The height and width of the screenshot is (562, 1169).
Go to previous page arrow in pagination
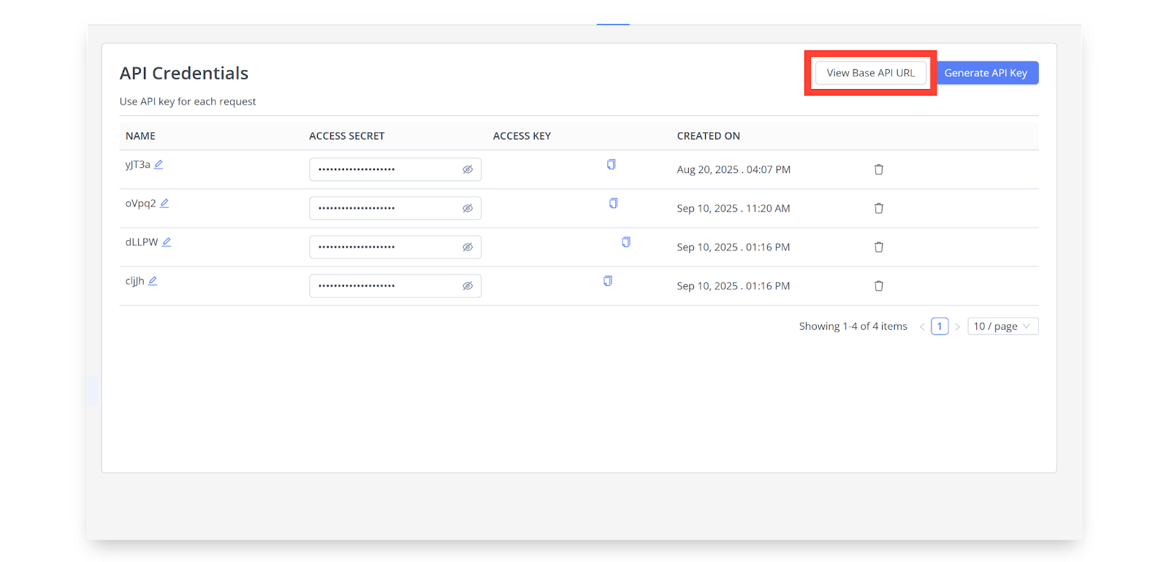[922, 327]
